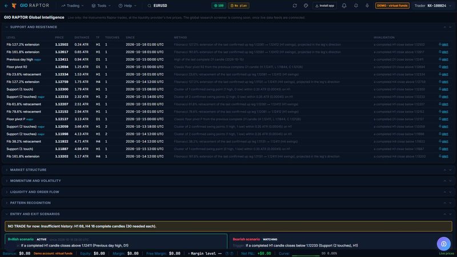457x257 pixels.
Task: Click the Net P&L +$0.00 value
Action: 264,254
